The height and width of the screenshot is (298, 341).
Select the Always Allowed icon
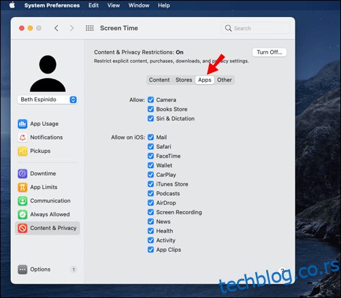click(x=22, y=214)
